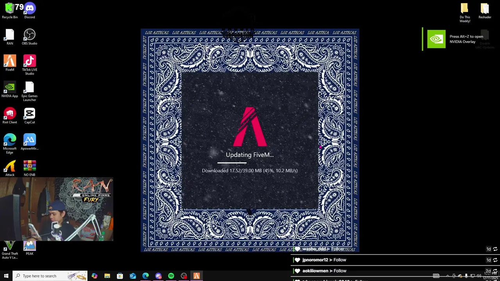Open the Reshader folder on the desktop
The height and width of the screenshot is (281, 500).
coord(485,11)
